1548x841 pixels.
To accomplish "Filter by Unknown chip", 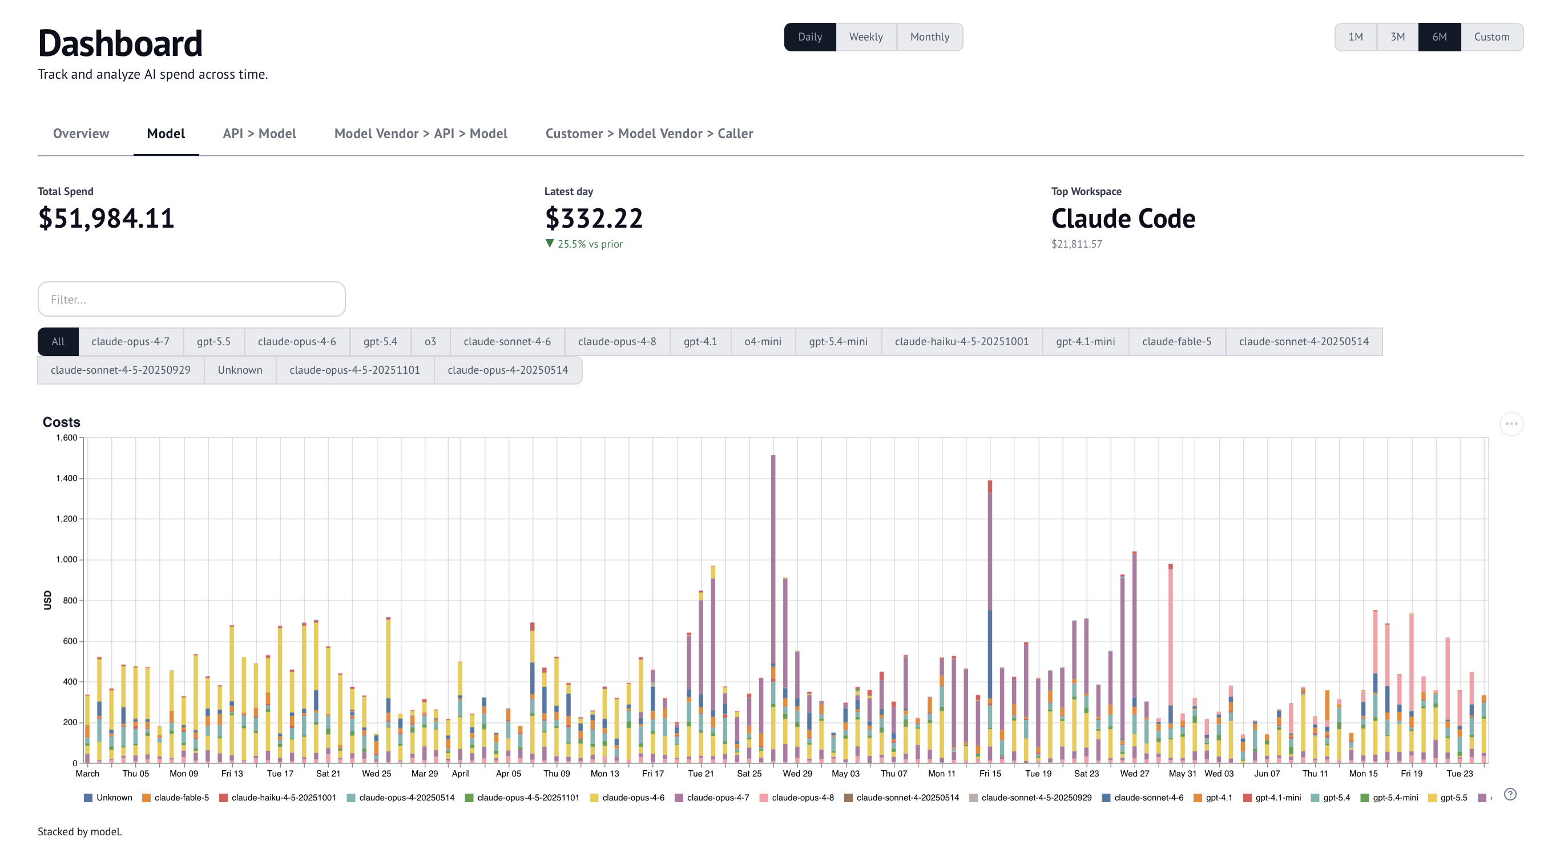I will 240,370.
